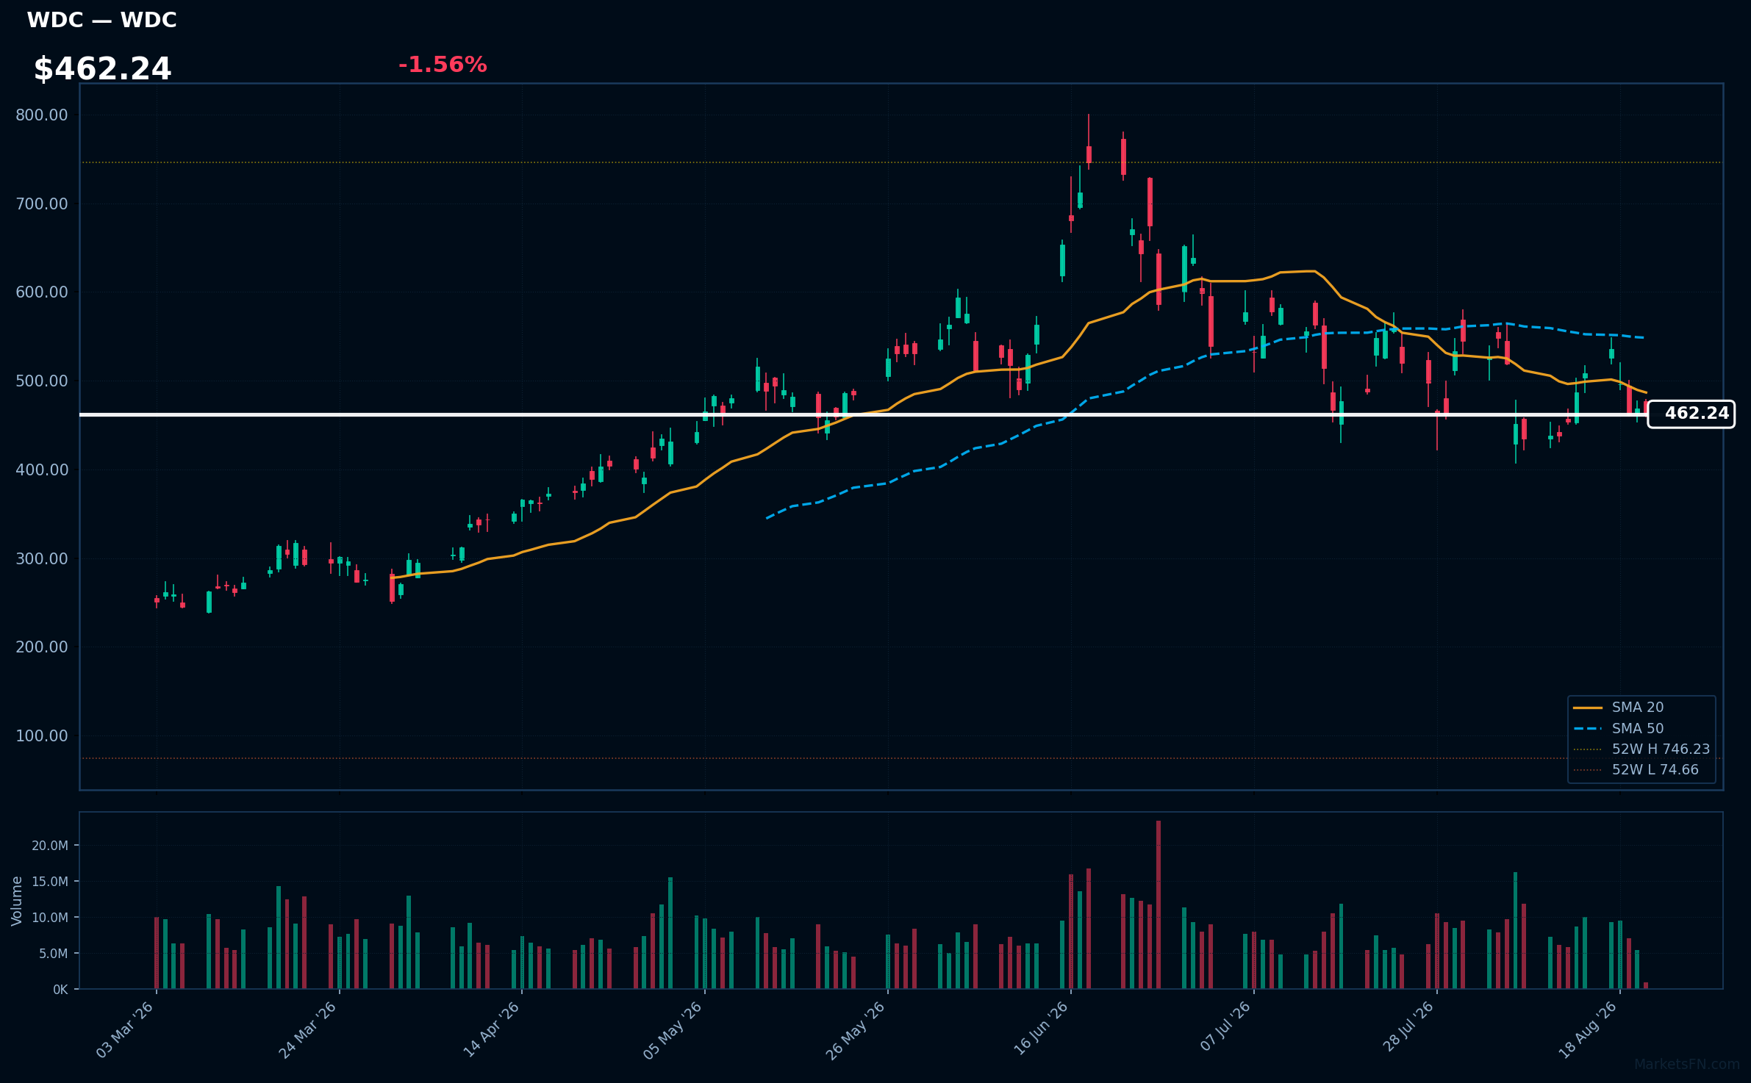Click the tallest red volume bar above 20M

1159,904
